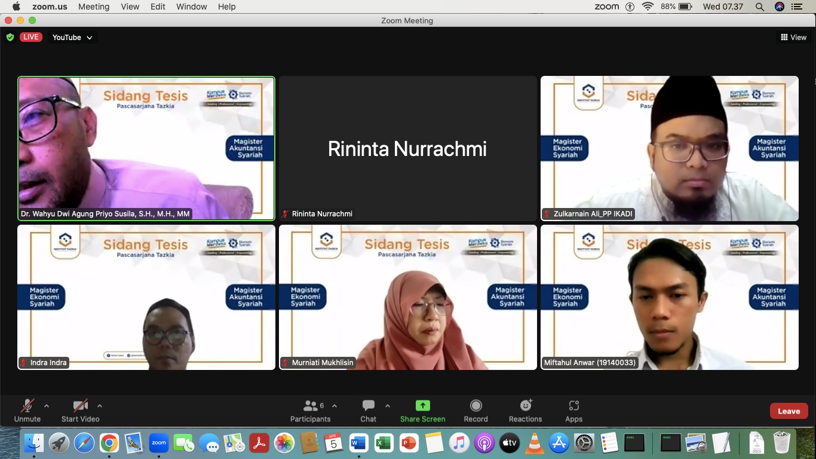The width and height of the screenshot is (816, 459).
Task: Open VLC media player from Dock
Action: (x=534, y=443)
